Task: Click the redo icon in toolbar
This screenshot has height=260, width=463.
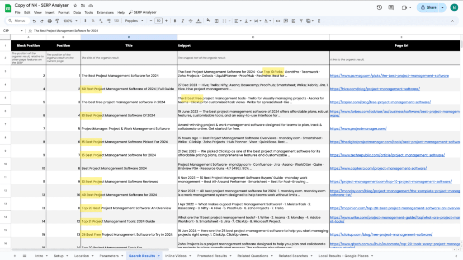Action: (x=42, y=21)
